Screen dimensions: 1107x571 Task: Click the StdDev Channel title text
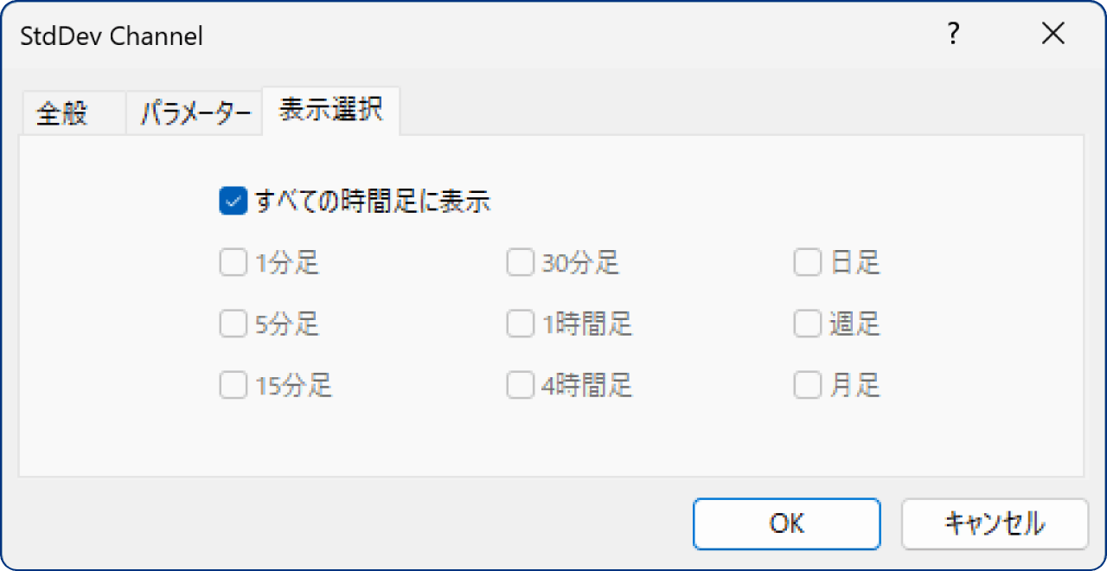[x=111, y=35]
